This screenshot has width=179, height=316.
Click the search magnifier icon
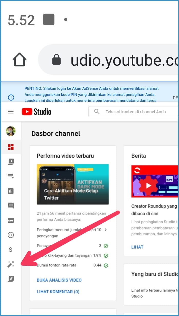[97, 112]
